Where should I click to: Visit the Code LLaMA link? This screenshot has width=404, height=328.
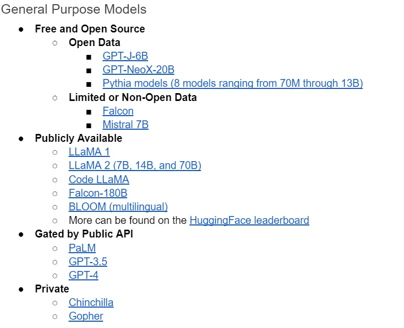(x=99, y=179)
